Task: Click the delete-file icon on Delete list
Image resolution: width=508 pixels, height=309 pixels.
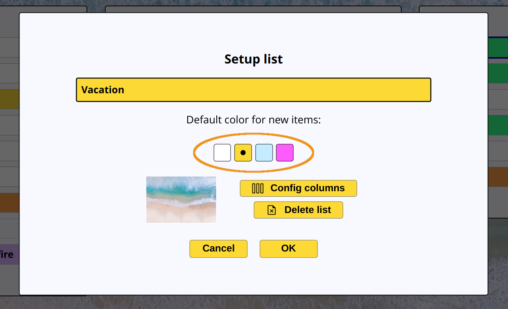Action: [x=272, y=210]
